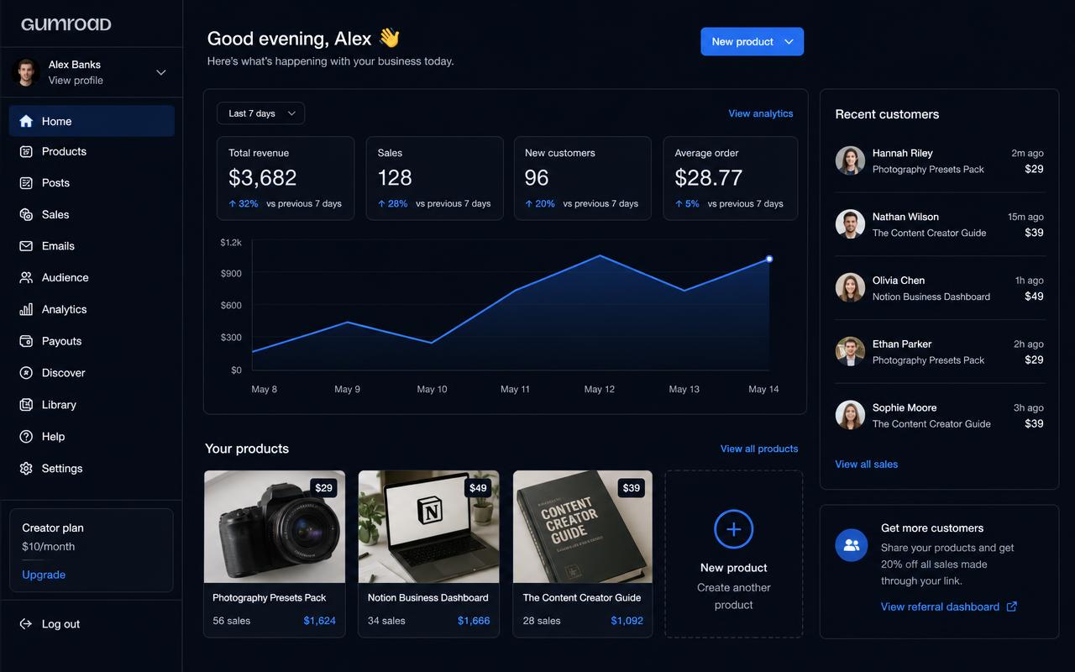This screenshot has width=1075, height=672.
Task: Click the Gumroad logo
Action: pos(66,24)
